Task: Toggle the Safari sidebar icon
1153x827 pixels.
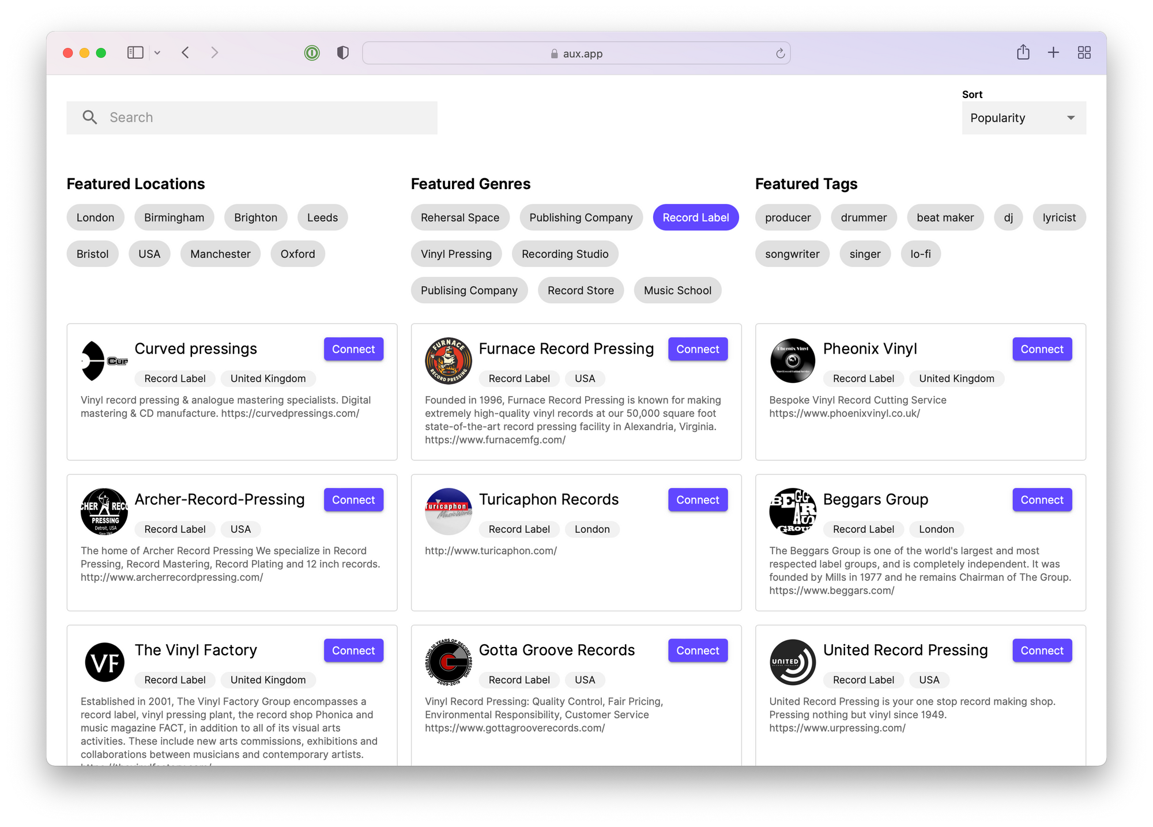Action: [135, 52]
